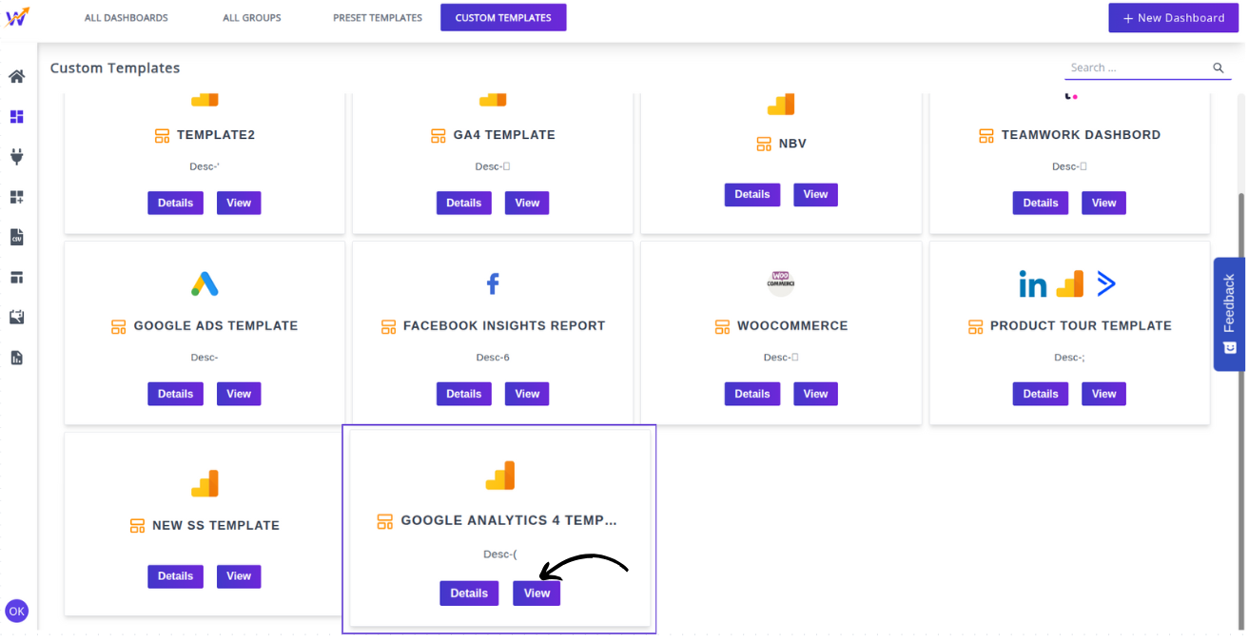Screen dimensions: 1249x642
Task: Click the template search input field
Action: [1137, 68]
